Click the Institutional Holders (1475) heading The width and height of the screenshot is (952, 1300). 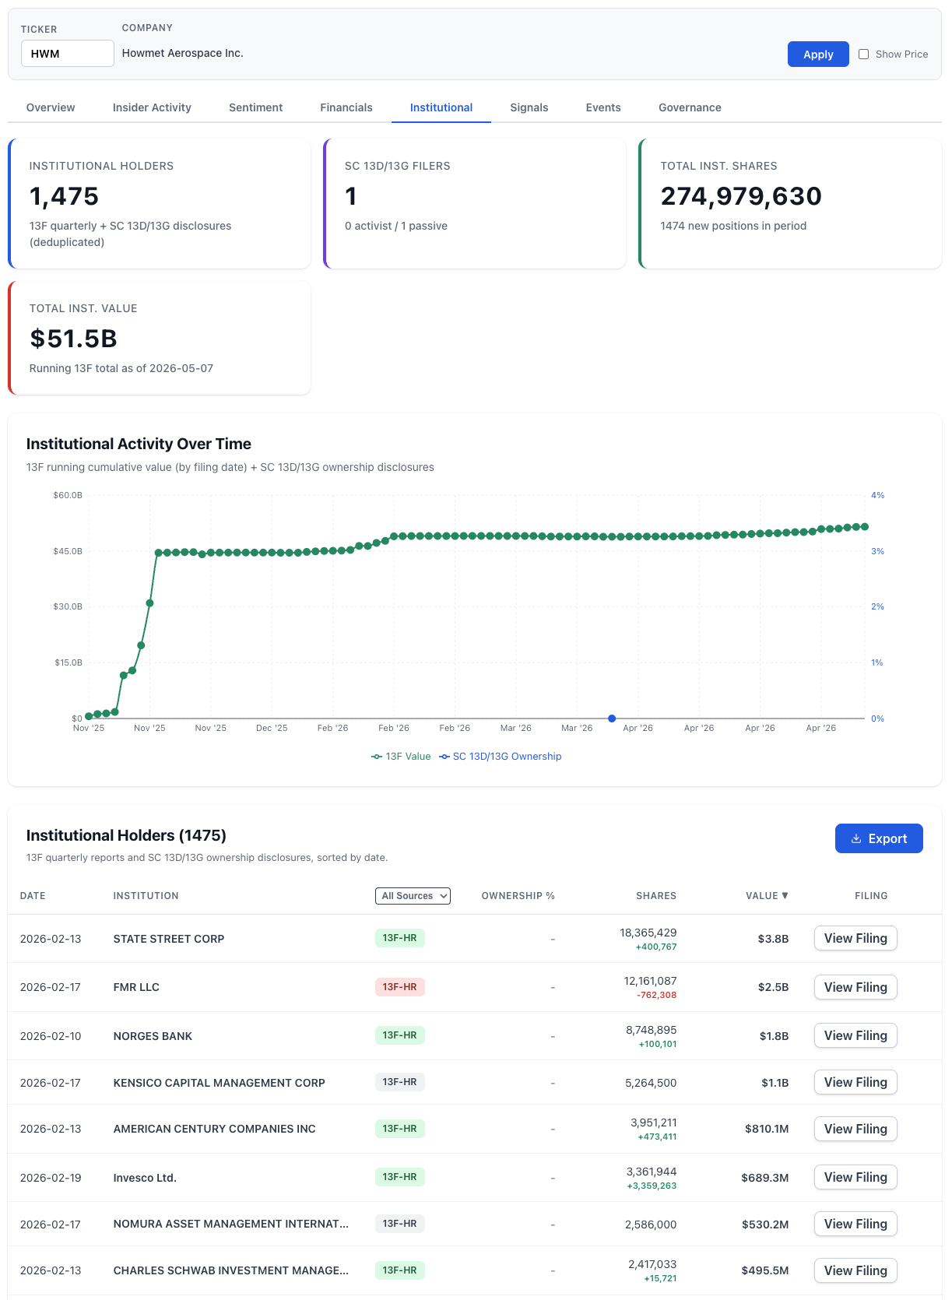click(x=126, y=835)
